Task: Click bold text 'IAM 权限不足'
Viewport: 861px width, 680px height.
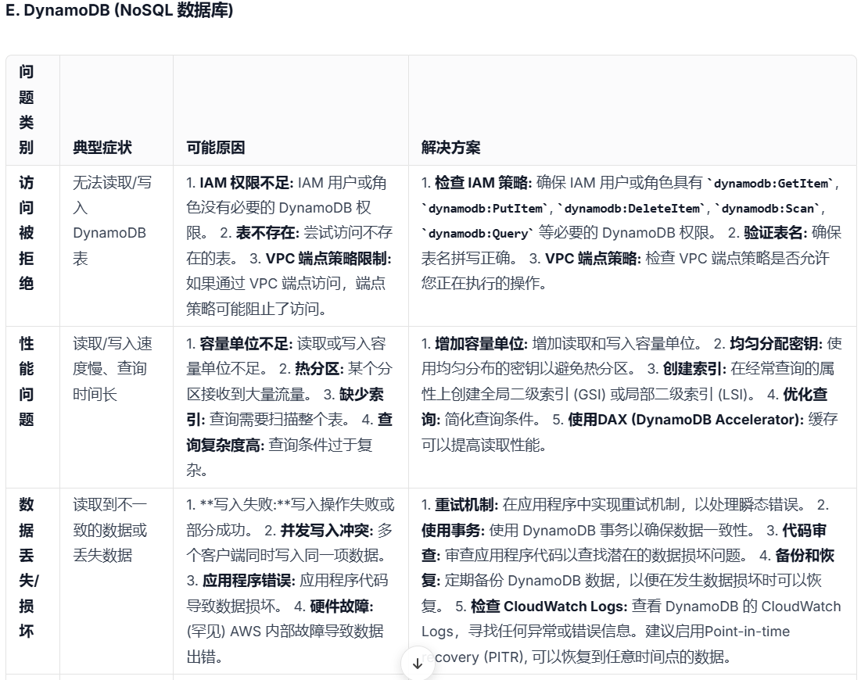Action: click(x=244, y=182)
